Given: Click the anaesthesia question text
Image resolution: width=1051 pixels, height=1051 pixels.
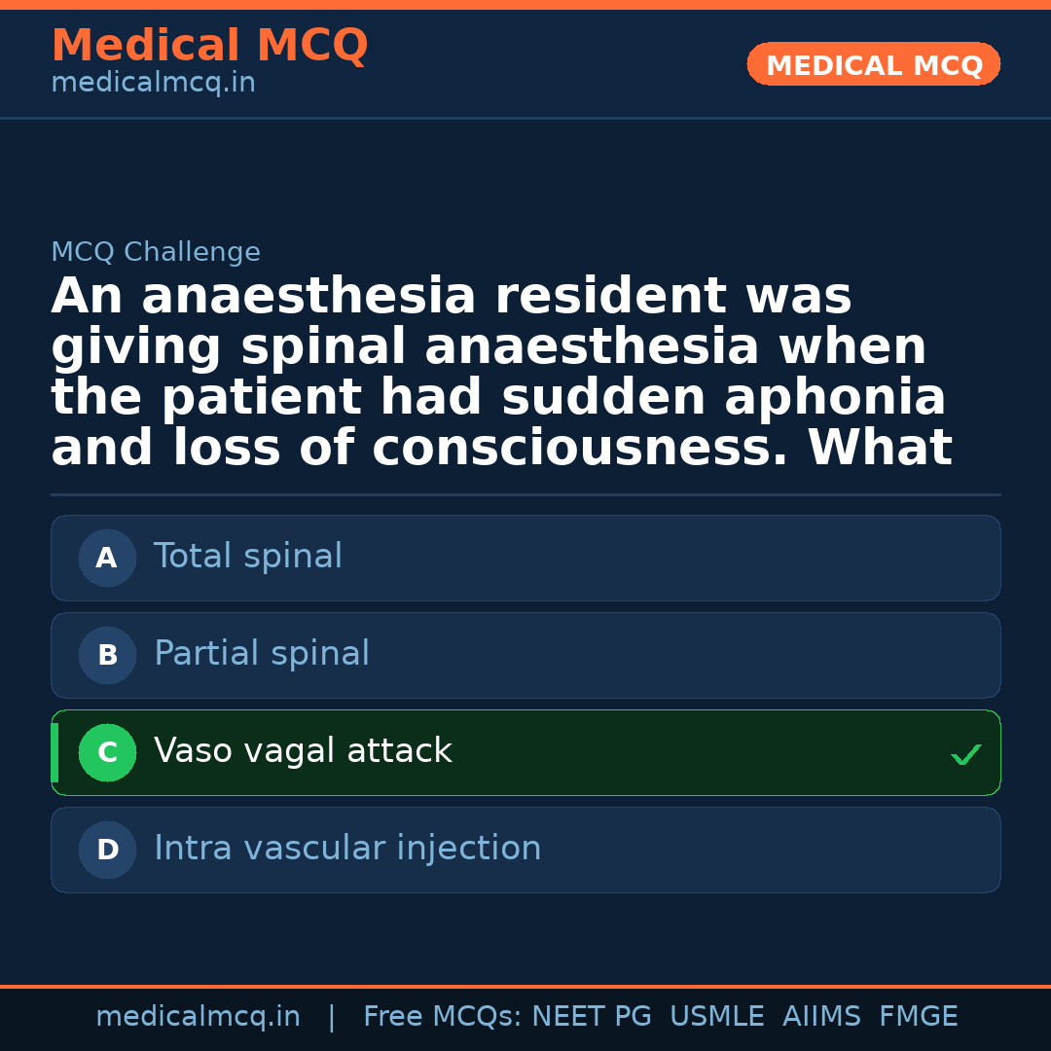Looking at the screenshot, I should pyautogui.click(x=501, y=373).
